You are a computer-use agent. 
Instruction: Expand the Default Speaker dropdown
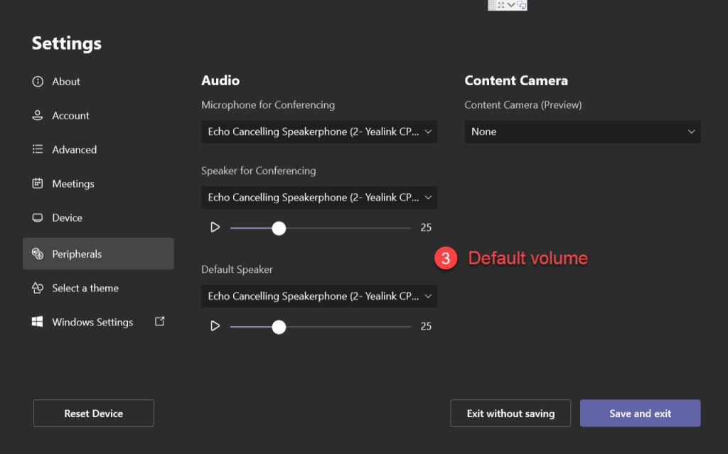point(319,296)
